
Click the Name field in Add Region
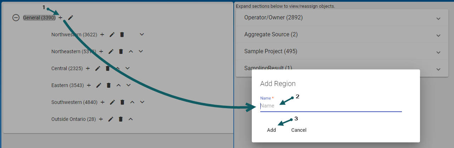click(331, 106)
